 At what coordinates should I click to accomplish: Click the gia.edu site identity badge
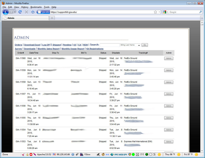click(44, 12)
